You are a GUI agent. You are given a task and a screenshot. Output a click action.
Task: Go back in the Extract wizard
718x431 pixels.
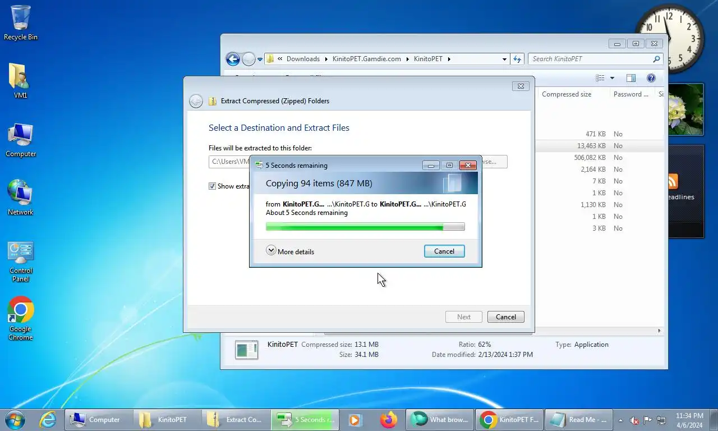tap(196, 101)
